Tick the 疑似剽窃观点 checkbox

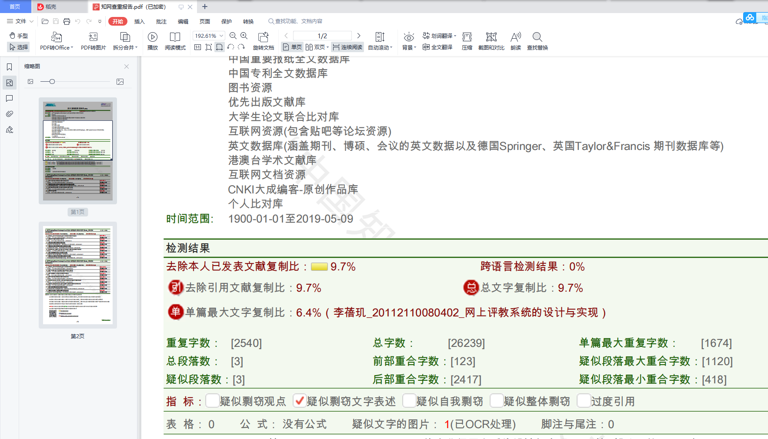[x=212, y=400]
